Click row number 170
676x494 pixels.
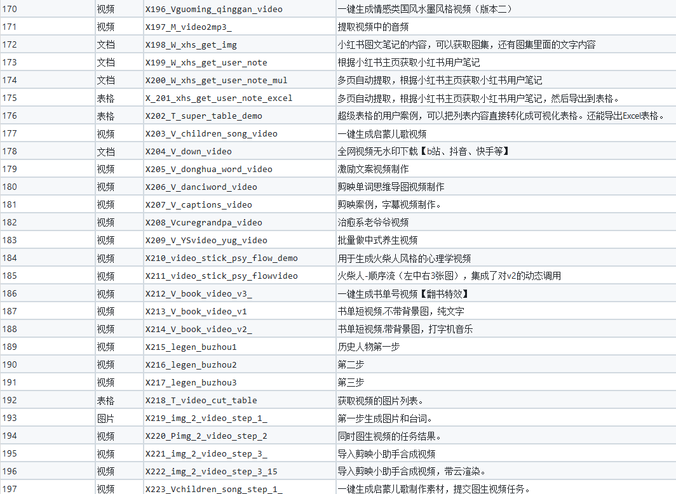(10, 9)
